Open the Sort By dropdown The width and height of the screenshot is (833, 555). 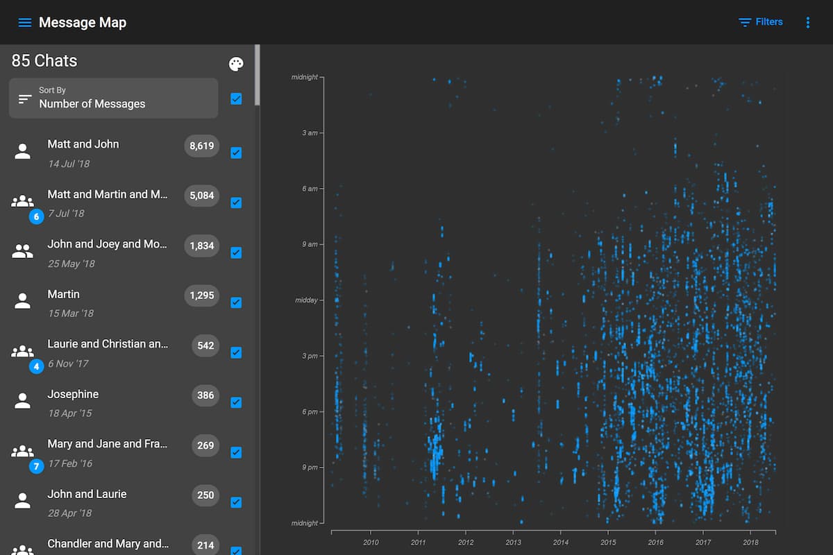click(x=113, y=98)
